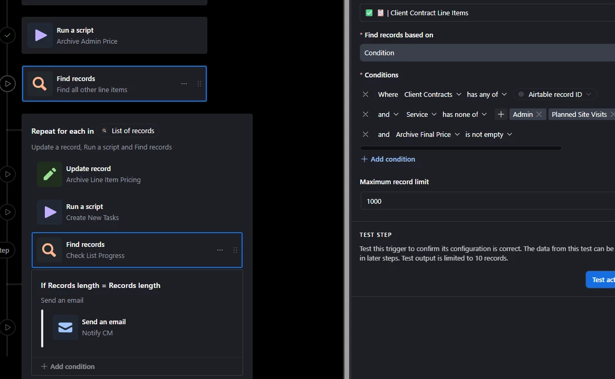The height and width of the screenshot is (379, 615).
Task: Click the Archive Admin Price script play icon
Action: pyautogui.click(x=41, y=35)
